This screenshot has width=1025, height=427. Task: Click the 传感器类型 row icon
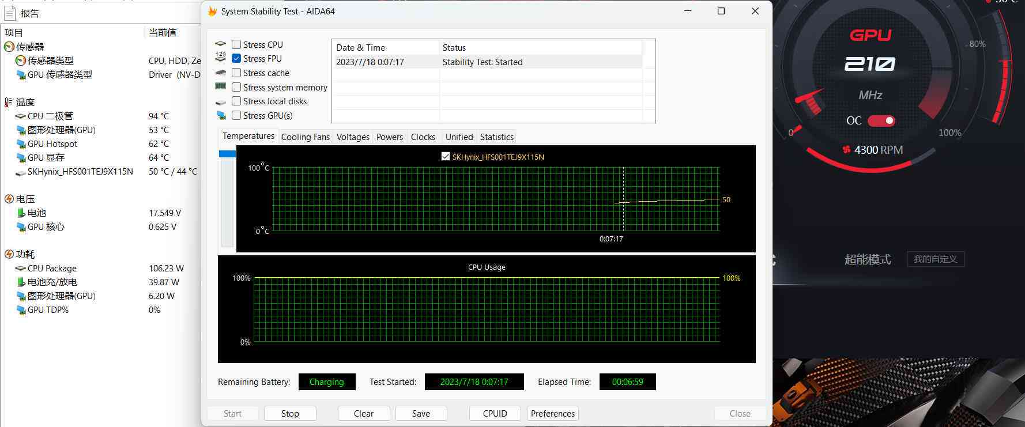coord(21,61)
